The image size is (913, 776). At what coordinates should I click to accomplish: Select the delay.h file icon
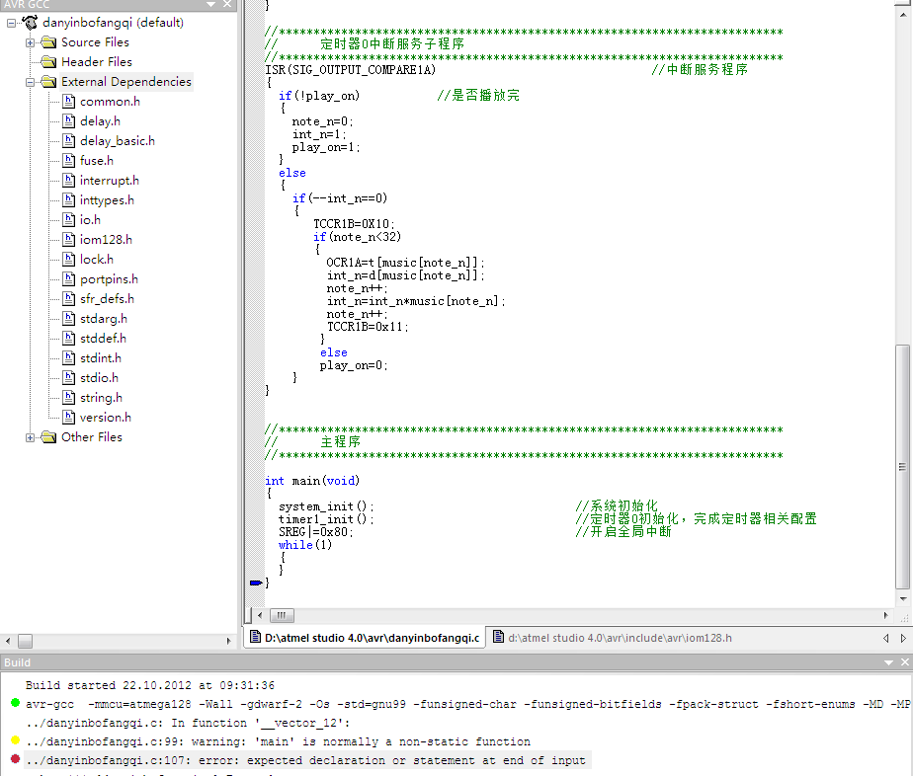coord(69,121)
